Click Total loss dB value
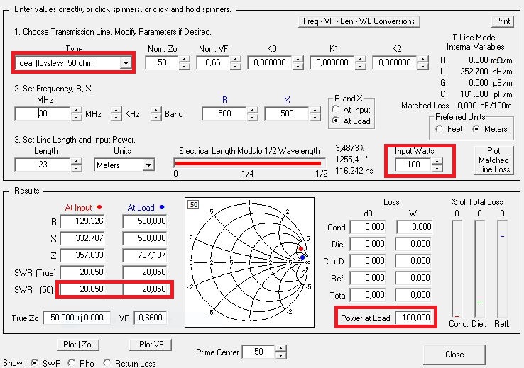 (x=368, y=295)
